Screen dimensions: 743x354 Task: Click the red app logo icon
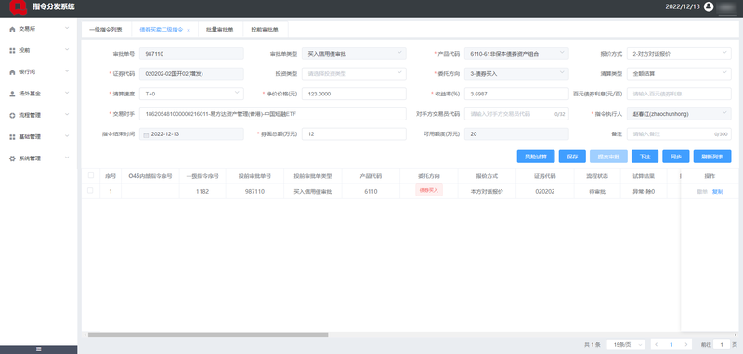[18, 7]
